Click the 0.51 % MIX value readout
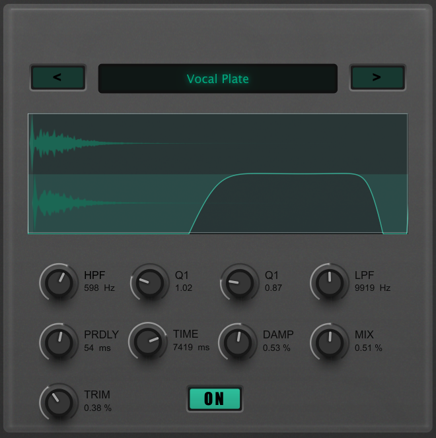Screen dimensions: 436x438 [368, 348]
